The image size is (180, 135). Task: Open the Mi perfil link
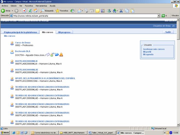point(147,52)
